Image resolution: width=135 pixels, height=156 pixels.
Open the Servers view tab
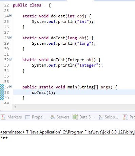[x=60, y=117]
